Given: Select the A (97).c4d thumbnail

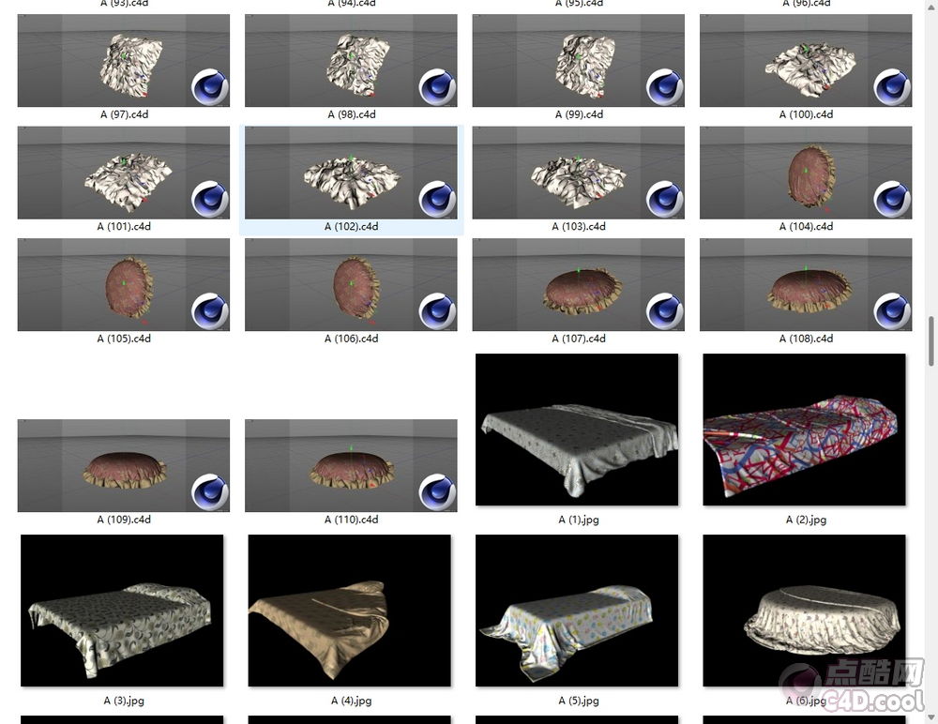Looking at the screenshot, I should click(124, 60).
